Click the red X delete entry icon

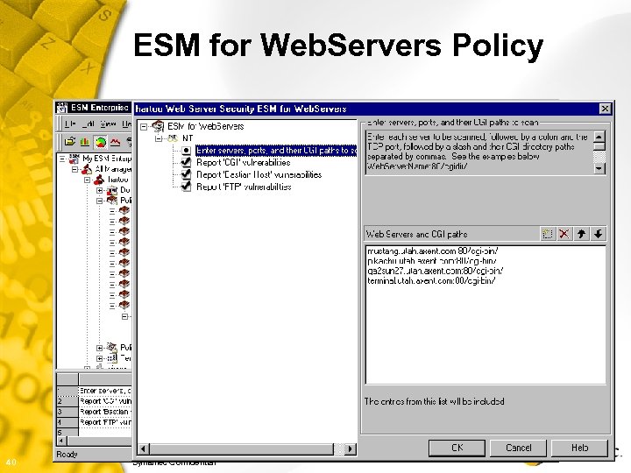click(x=564, y=234)
